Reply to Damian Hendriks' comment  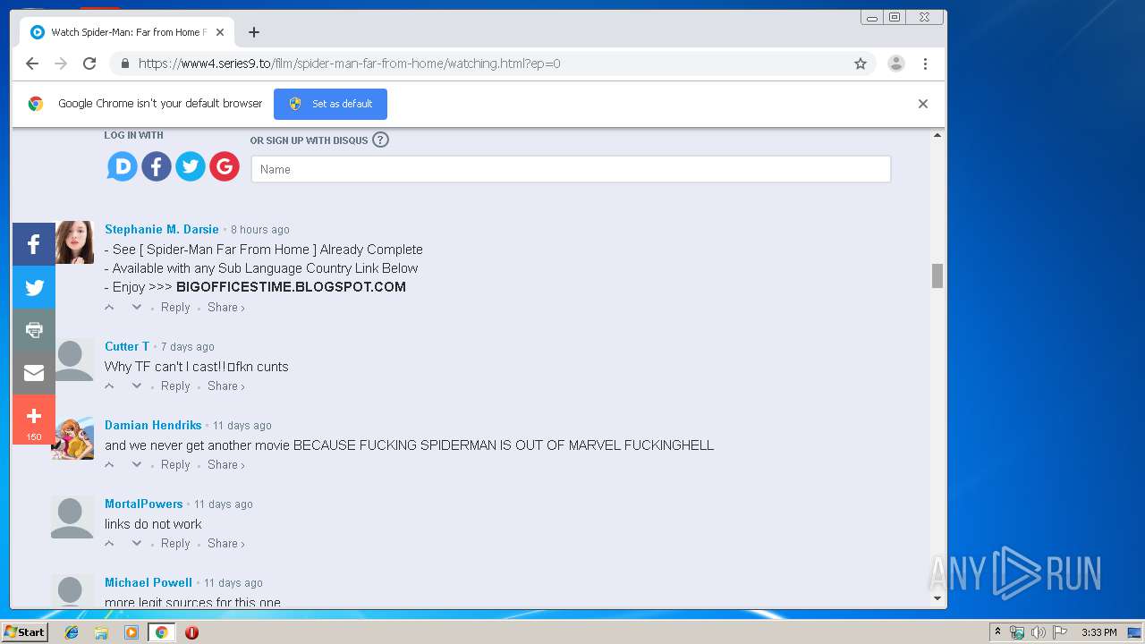[x=175, y=464]
